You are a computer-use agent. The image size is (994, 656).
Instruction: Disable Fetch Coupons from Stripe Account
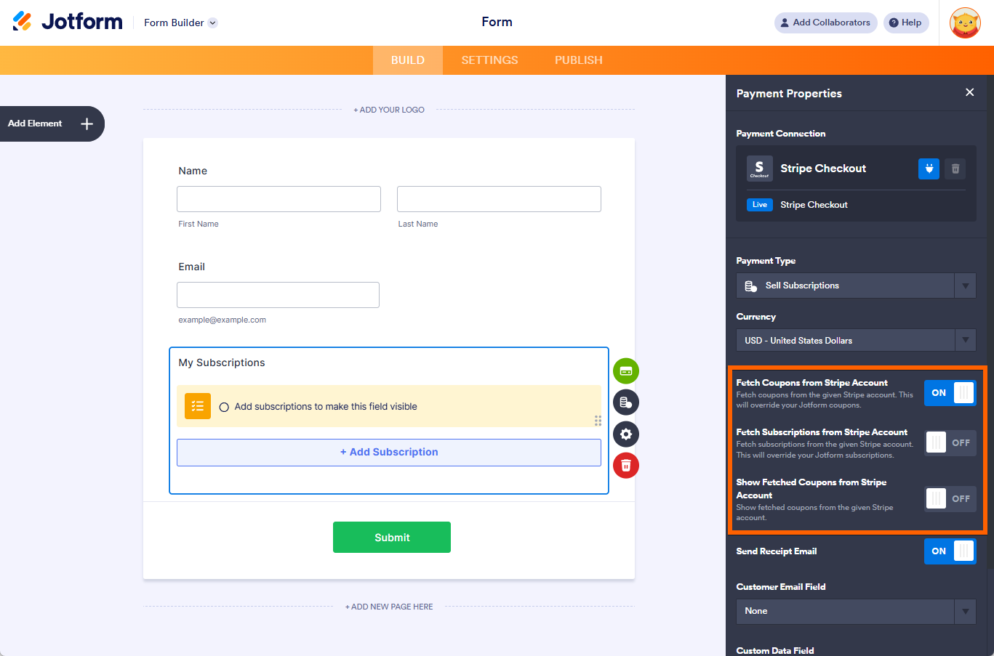(x=950, y=392)
